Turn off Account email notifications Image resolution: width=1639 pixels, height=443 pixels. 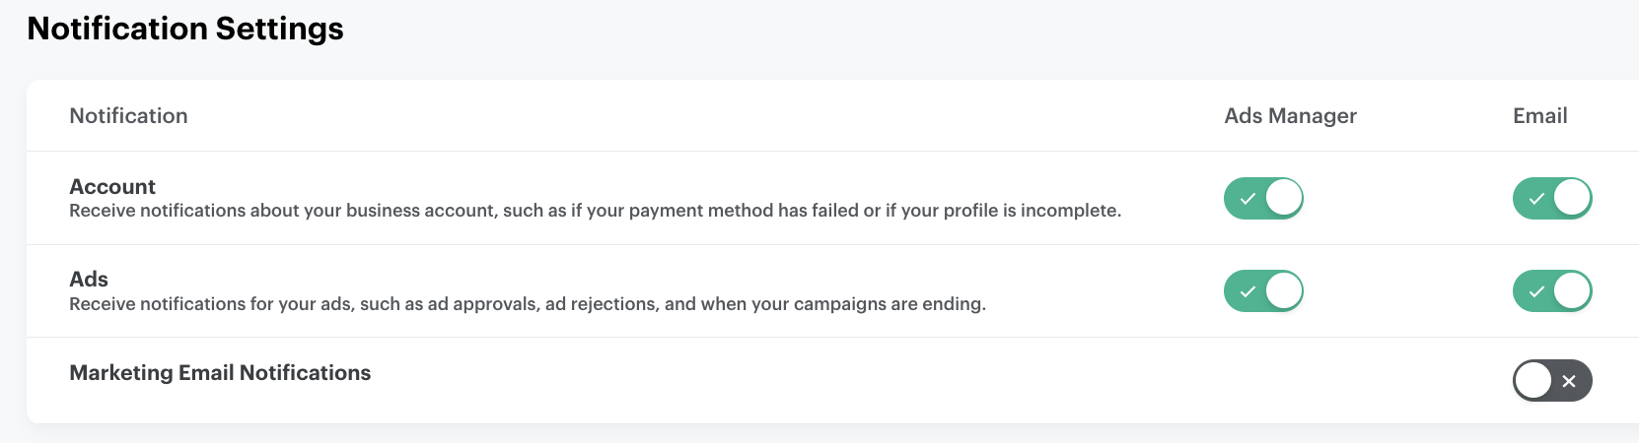click(x=1552, y=198)
